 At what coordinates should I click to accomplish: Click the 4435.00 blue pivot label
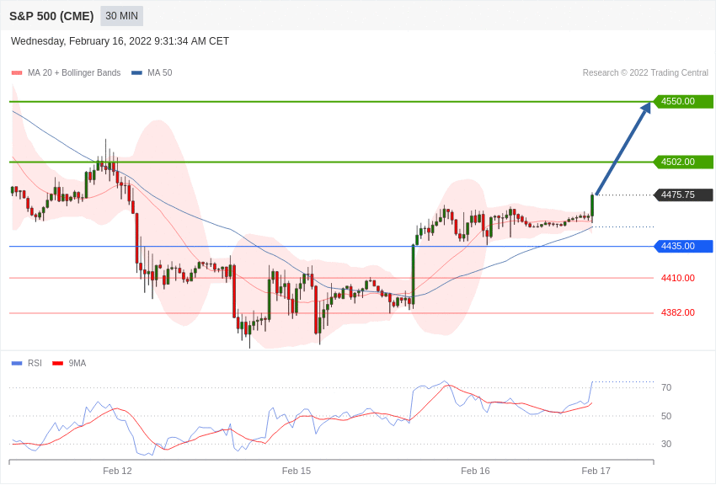click(684, 247)
